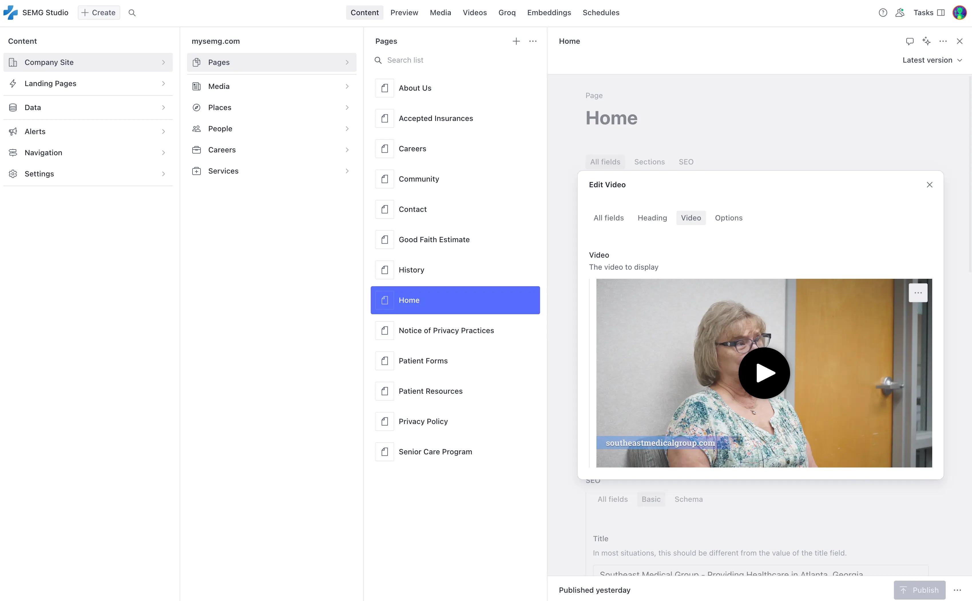Click the Search list input field
The image size is (972, 601).
[x=457, y=60]
